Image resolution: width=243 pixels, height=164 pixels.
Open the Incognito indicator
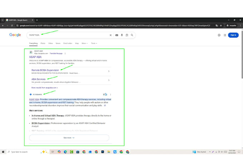(x=231, y=25)
